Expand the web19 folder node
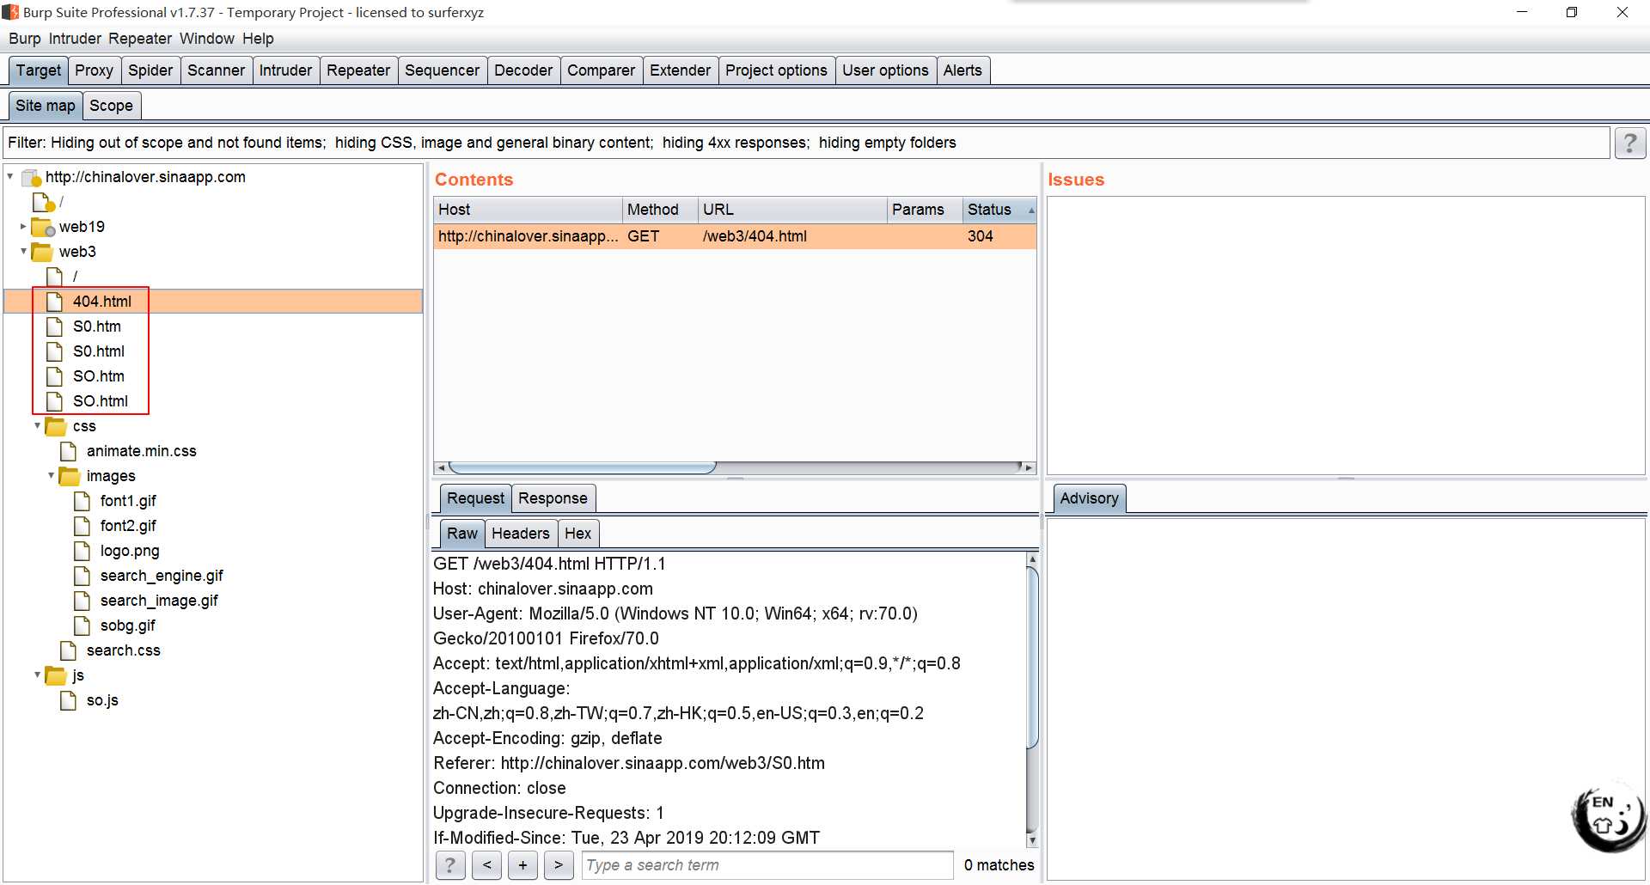The width and height of the screenshot is (1650, 885). click(23, 227)
